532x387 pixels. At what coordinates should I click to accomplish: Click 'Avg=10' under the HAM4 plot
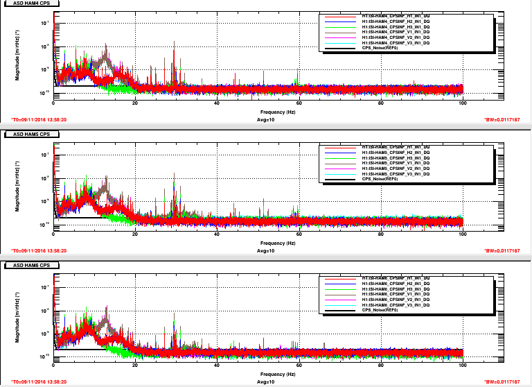266,119
